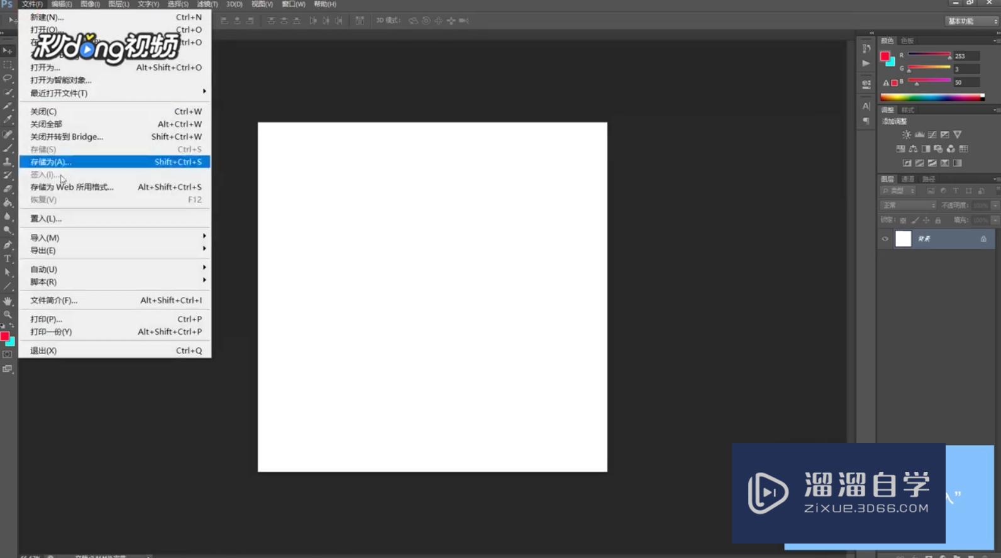
Task: Toggle lock all padlock in Layers
Action: (937, 220)
